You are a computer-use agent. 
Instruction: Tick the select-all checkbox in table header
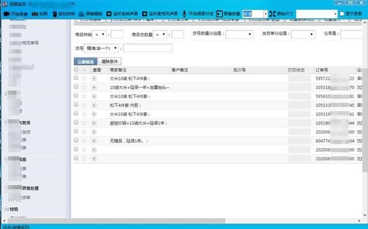[x=76, y=69]
